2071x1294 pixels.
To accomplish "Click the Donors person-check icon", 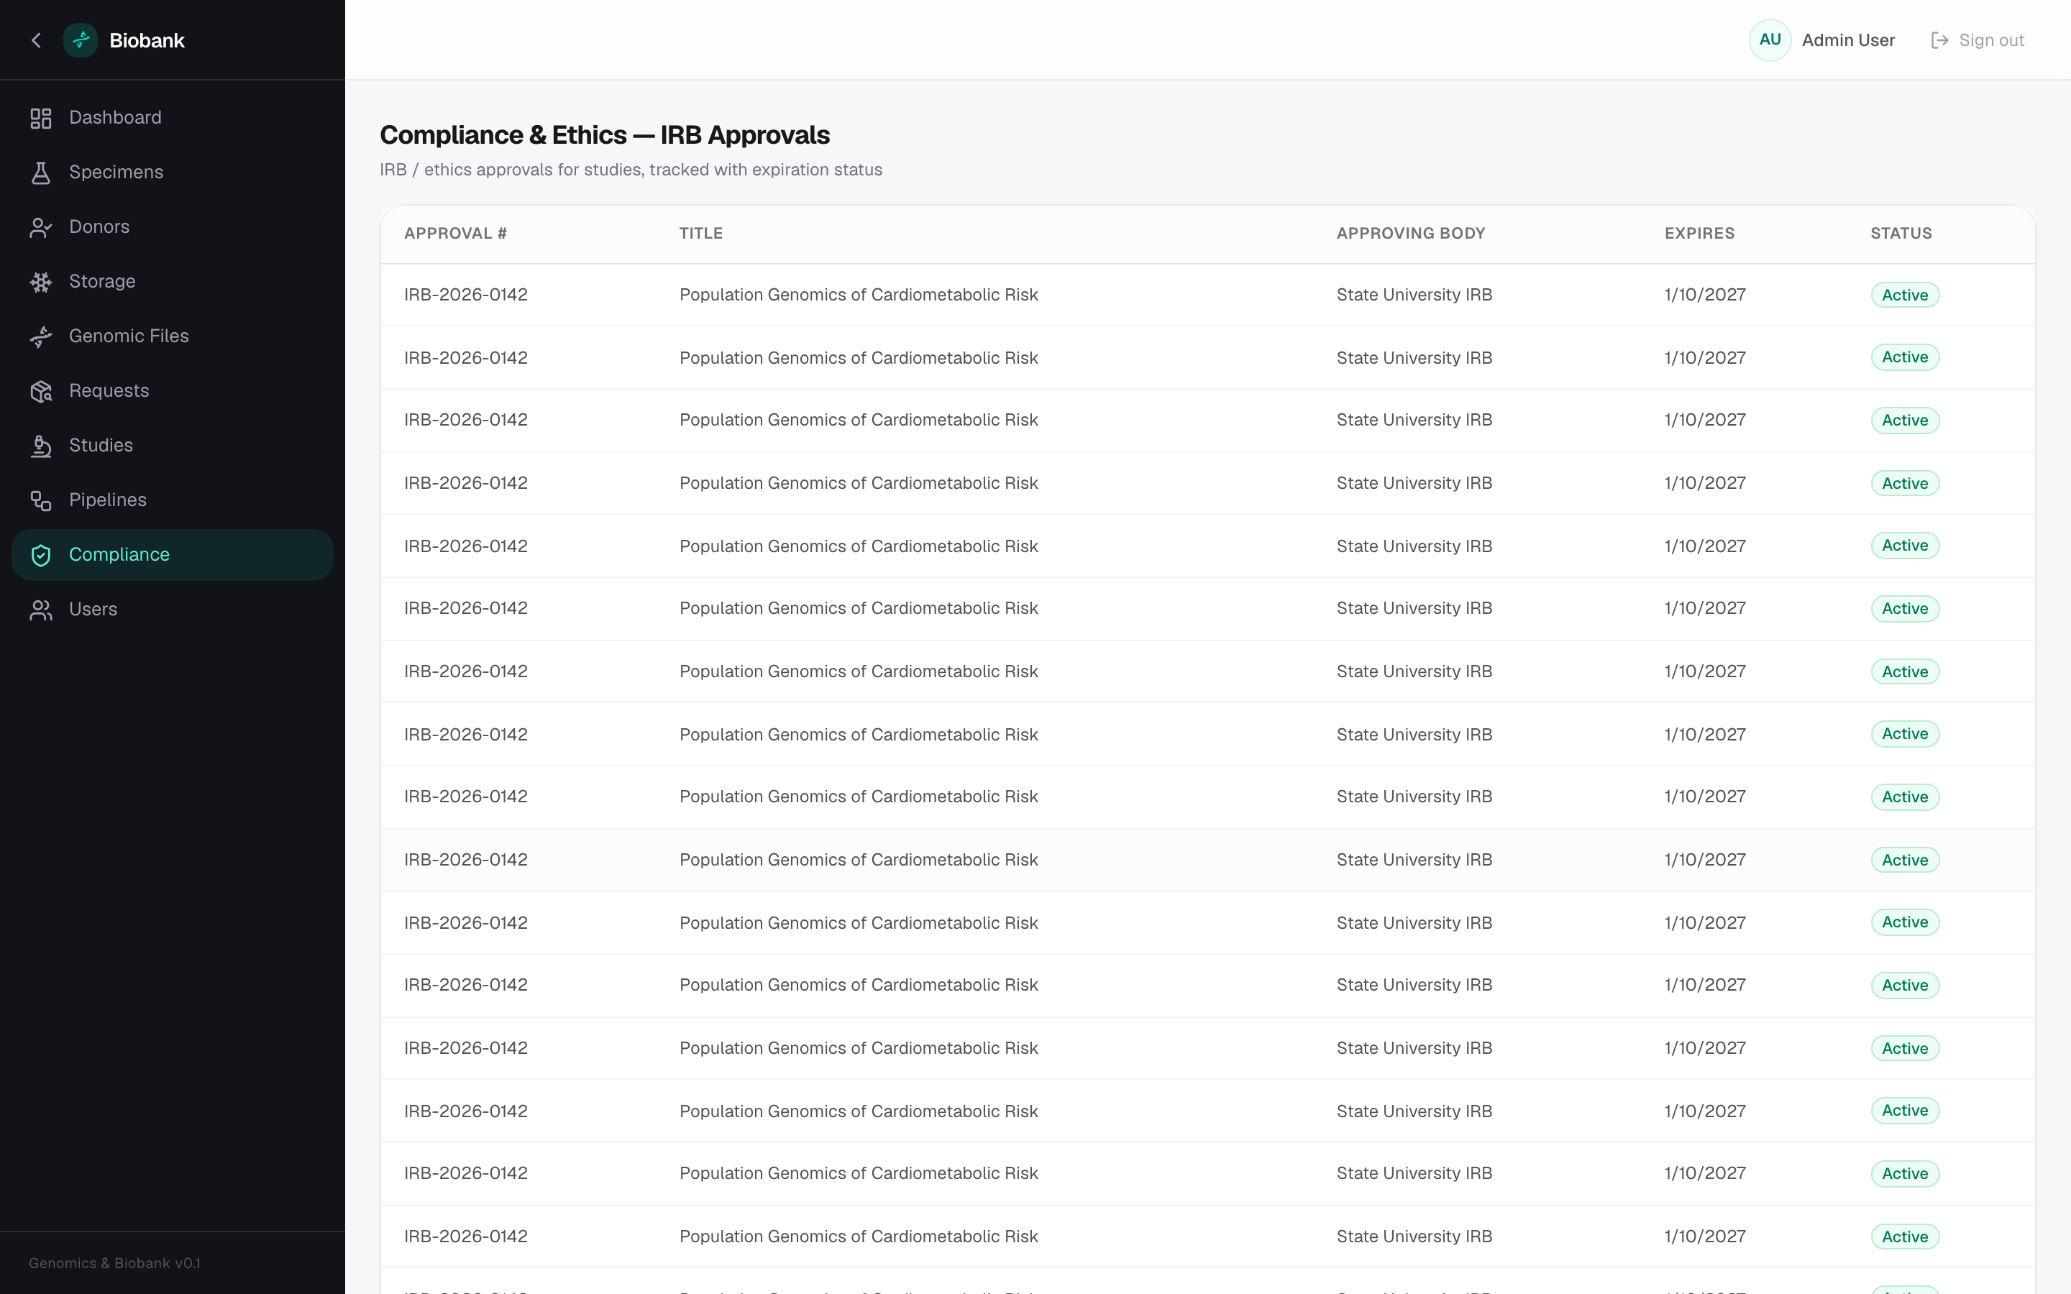I will (x=41, y=228).
